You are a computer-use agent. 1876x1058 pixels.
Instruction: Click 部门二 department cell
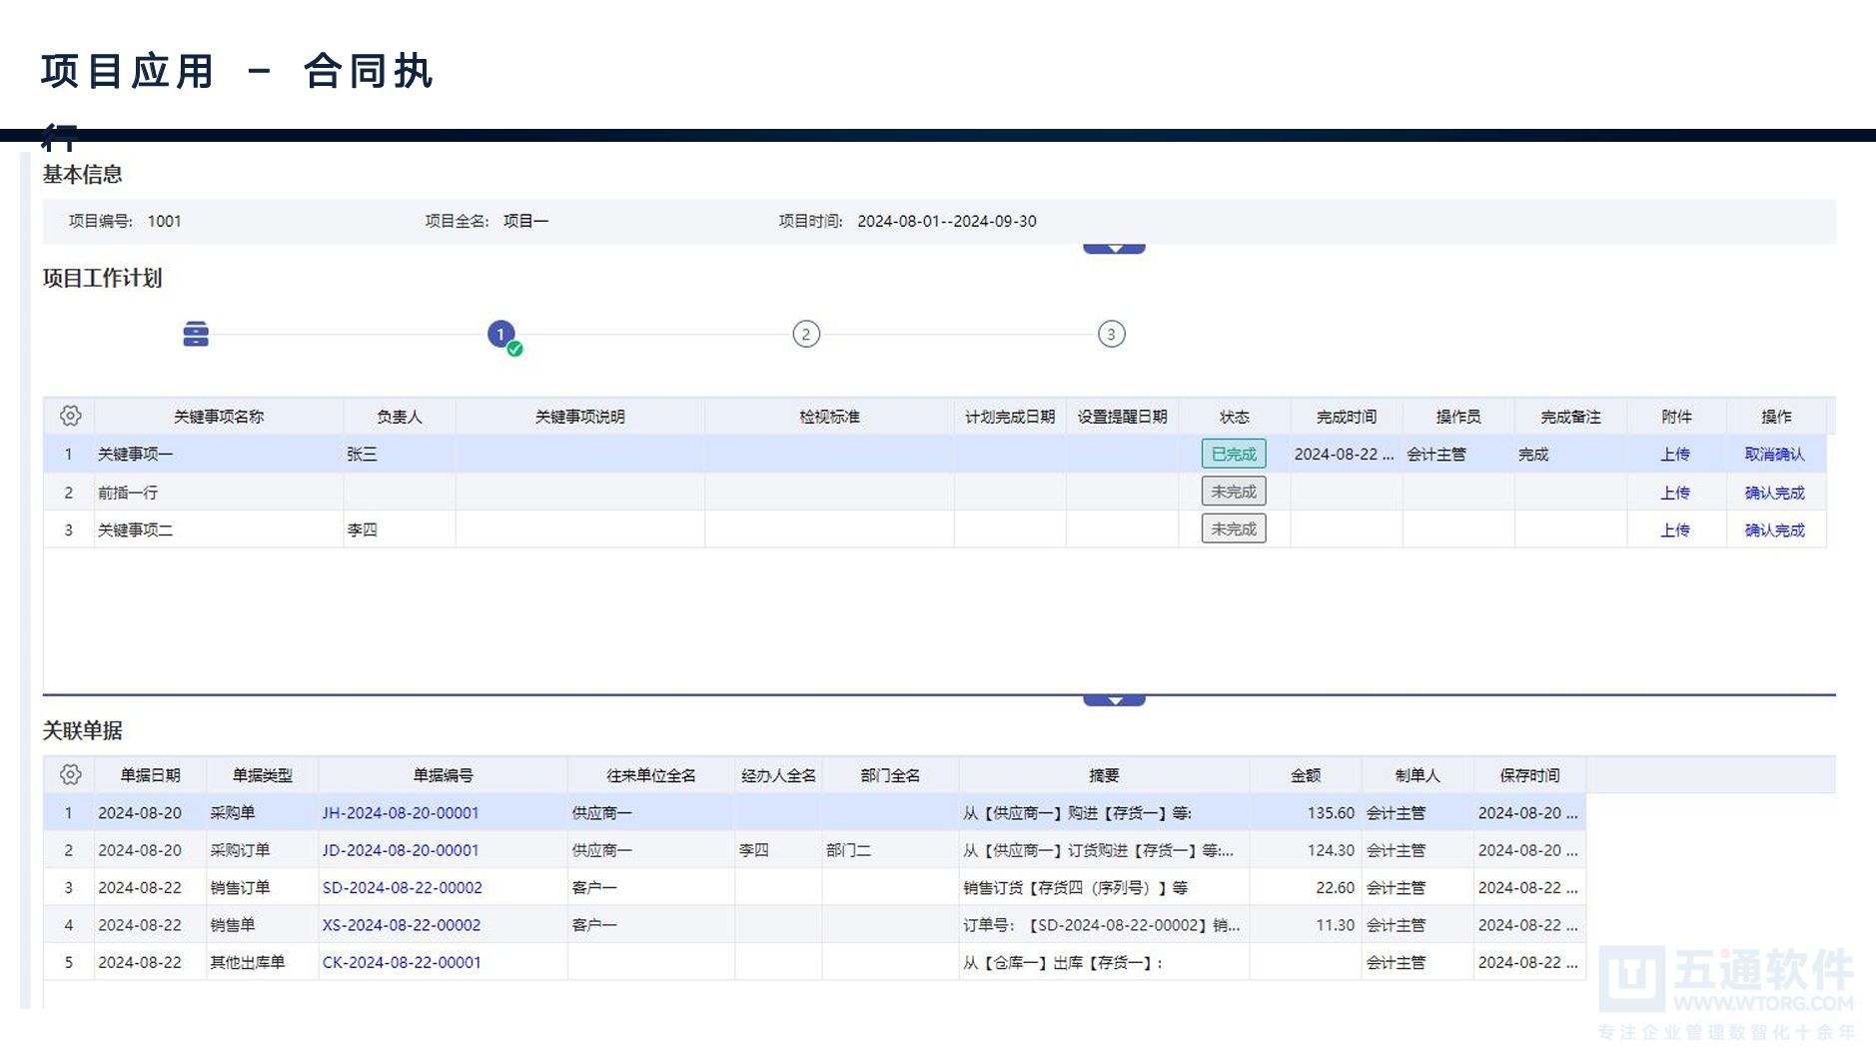(x=890, y=850)
